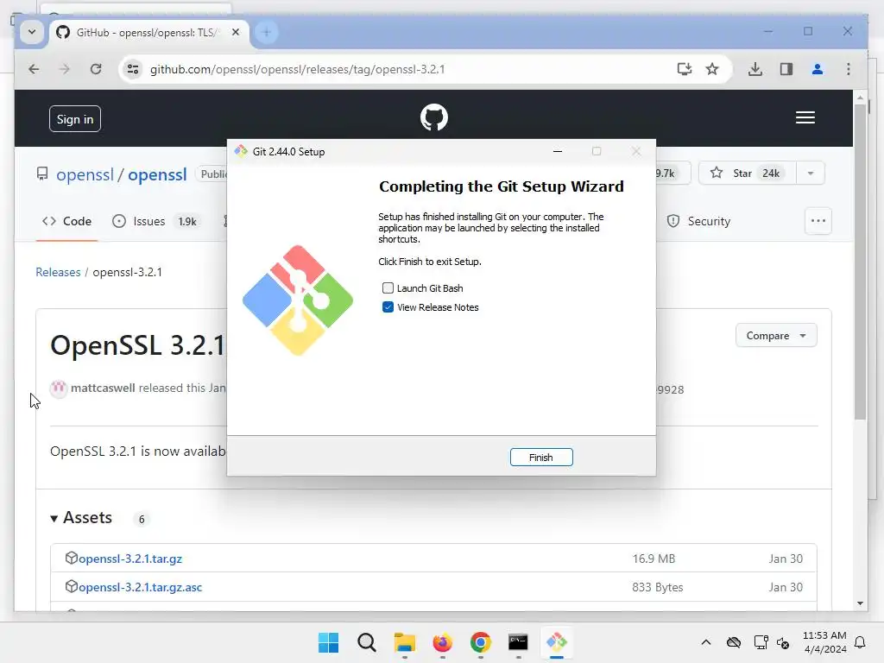Open Chrome profile icon

pyautogui.click(x=818, y=69)
